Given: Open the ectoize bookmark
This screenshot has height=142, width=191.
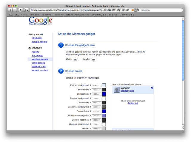Looking at the screenshot, I should pyautogui.click(x=70, y=15).
